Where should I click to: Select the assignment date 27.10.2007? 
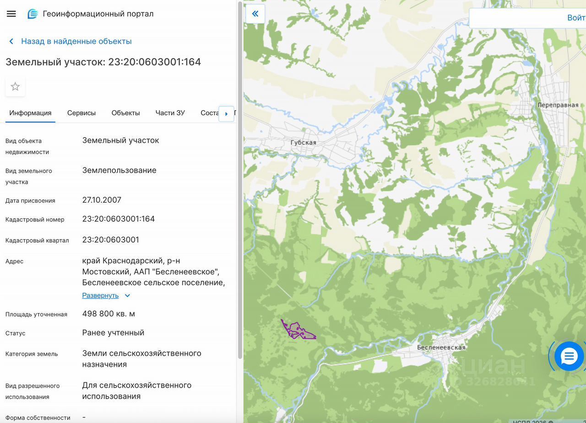click(102, 200)
